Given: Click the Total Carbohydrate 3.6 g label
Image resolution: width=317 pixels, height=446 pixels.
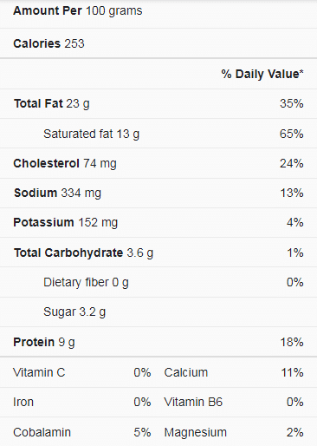Looking at the screenshot, I should (83, 253).
